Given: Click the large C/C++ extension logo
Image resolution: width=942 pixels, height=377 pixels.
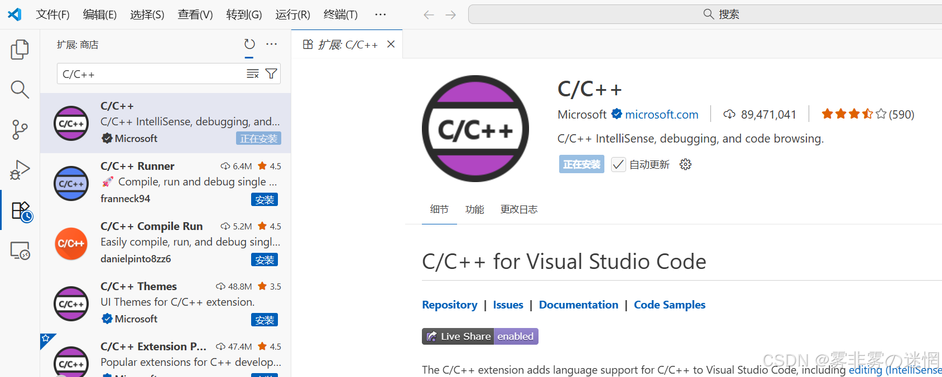Looking at the screenshot, I should (475, 129).
